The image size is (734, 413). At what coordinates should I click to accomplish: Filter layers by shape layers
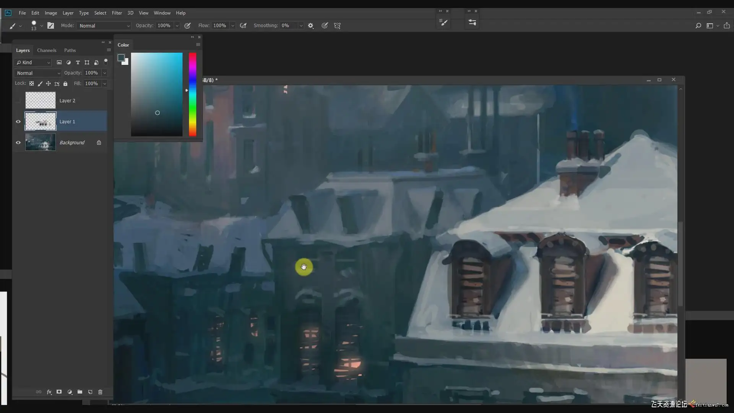coord(87,62)
